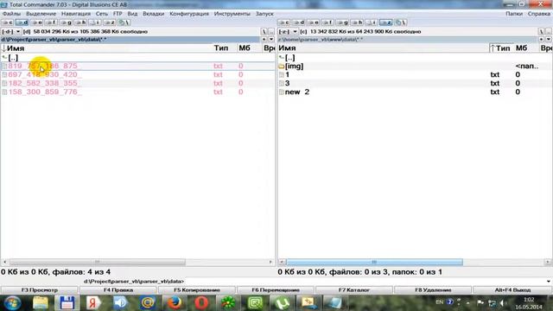Select file 'new 2' in right panel

point(415,92)
